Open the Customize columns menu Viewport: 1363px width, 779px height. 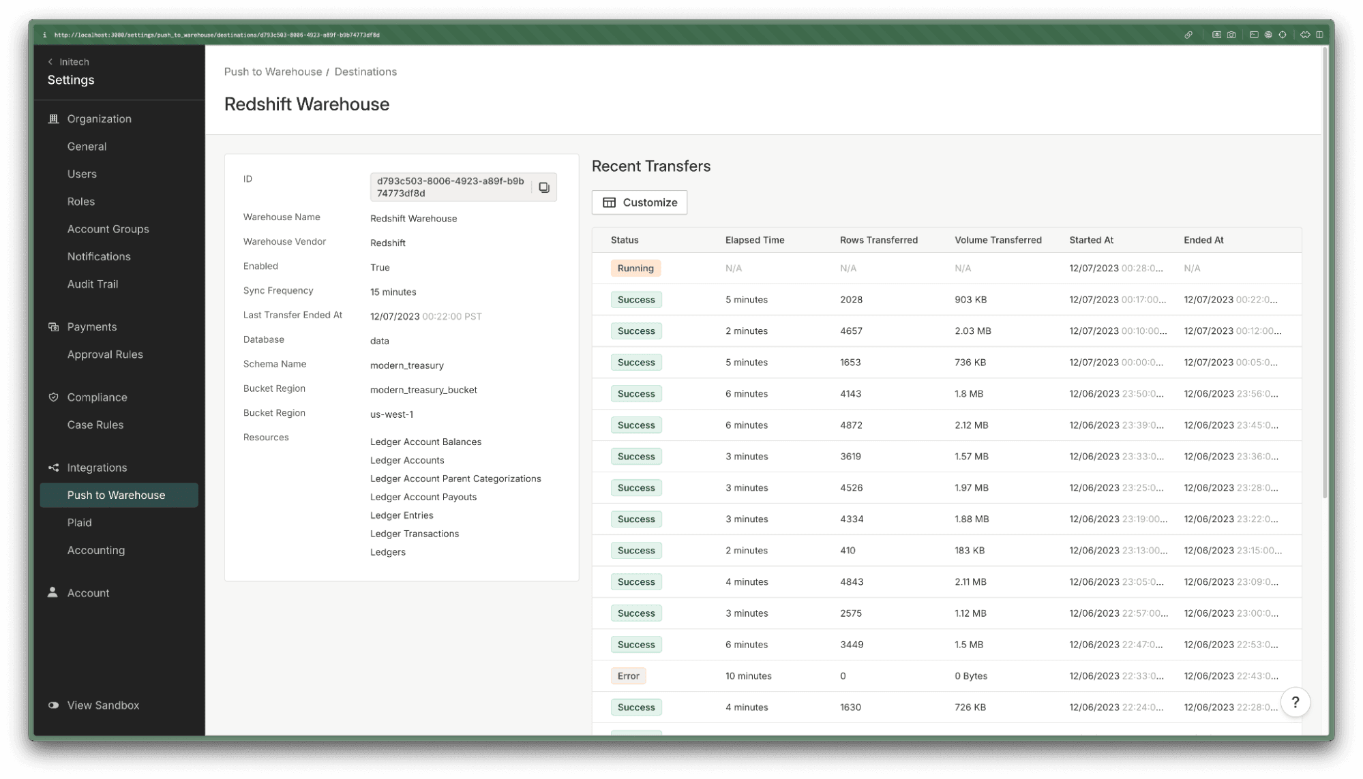click(x=639, y=202)
